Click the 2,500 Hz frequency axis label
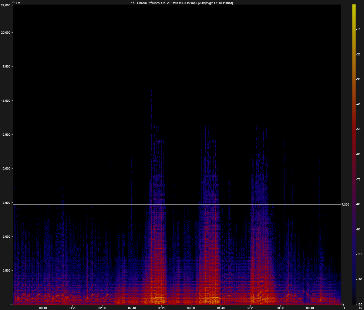 pyautogui.click(x=7, y=270)
